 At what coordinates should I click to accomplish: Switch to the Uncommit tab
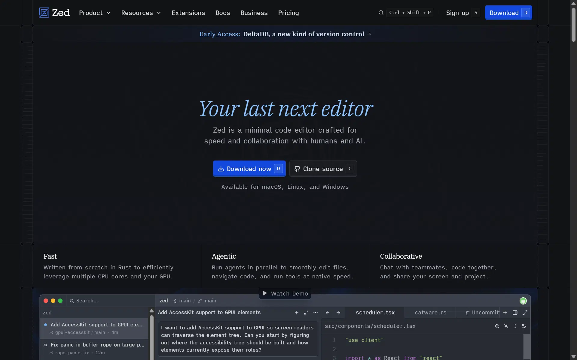click(478, 313)
